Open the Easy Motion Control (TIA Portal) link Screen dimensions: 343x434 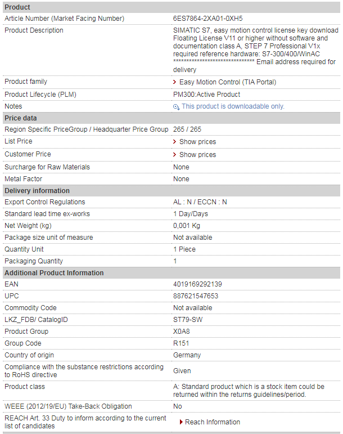pos(228,82)
